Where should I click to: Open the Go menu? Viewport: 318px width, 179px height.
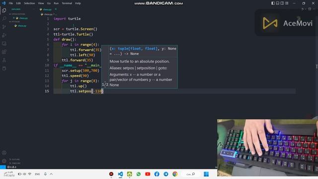pos(49,3)
